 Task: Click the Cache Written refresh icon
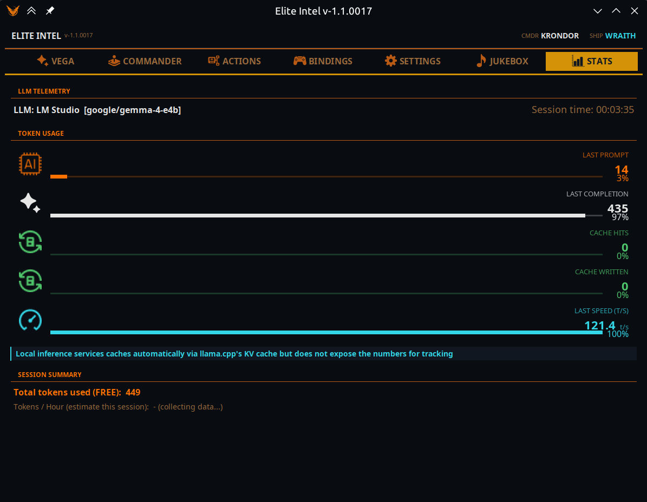coord(30,281)
